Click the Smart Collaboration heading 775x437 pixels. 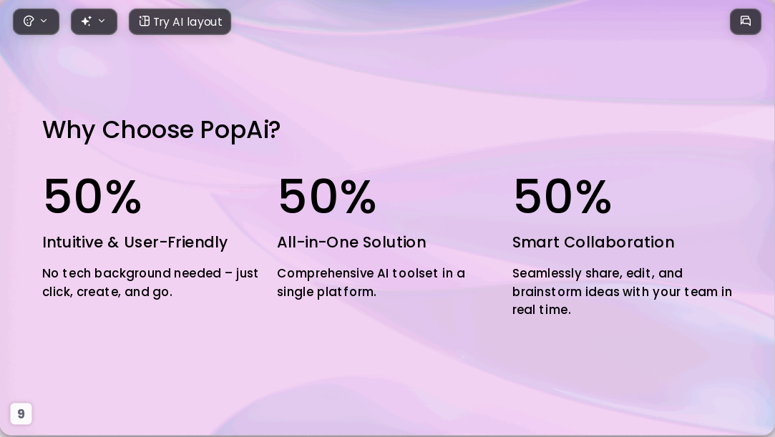coord(593,242)
